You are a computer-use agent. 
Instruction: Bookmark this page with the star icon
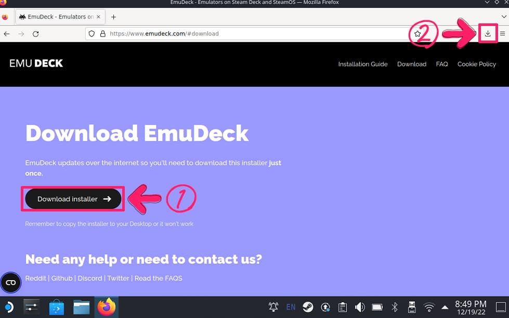(x=417, y=34)
